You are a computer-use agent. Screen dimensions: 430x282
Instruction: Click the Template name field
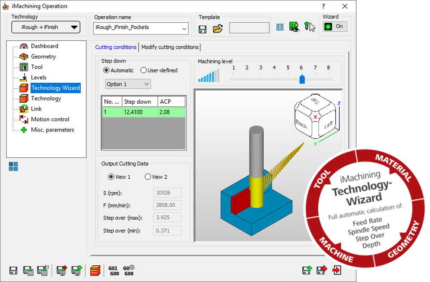tap(249, 27)
